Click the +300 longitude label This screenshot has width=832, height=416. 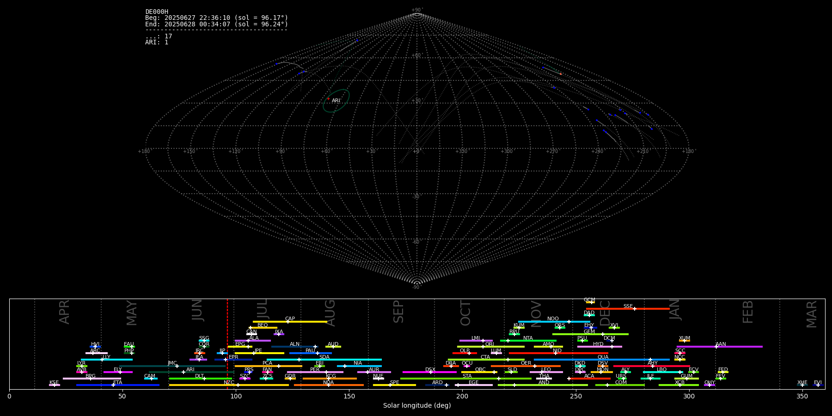[507, 151]
